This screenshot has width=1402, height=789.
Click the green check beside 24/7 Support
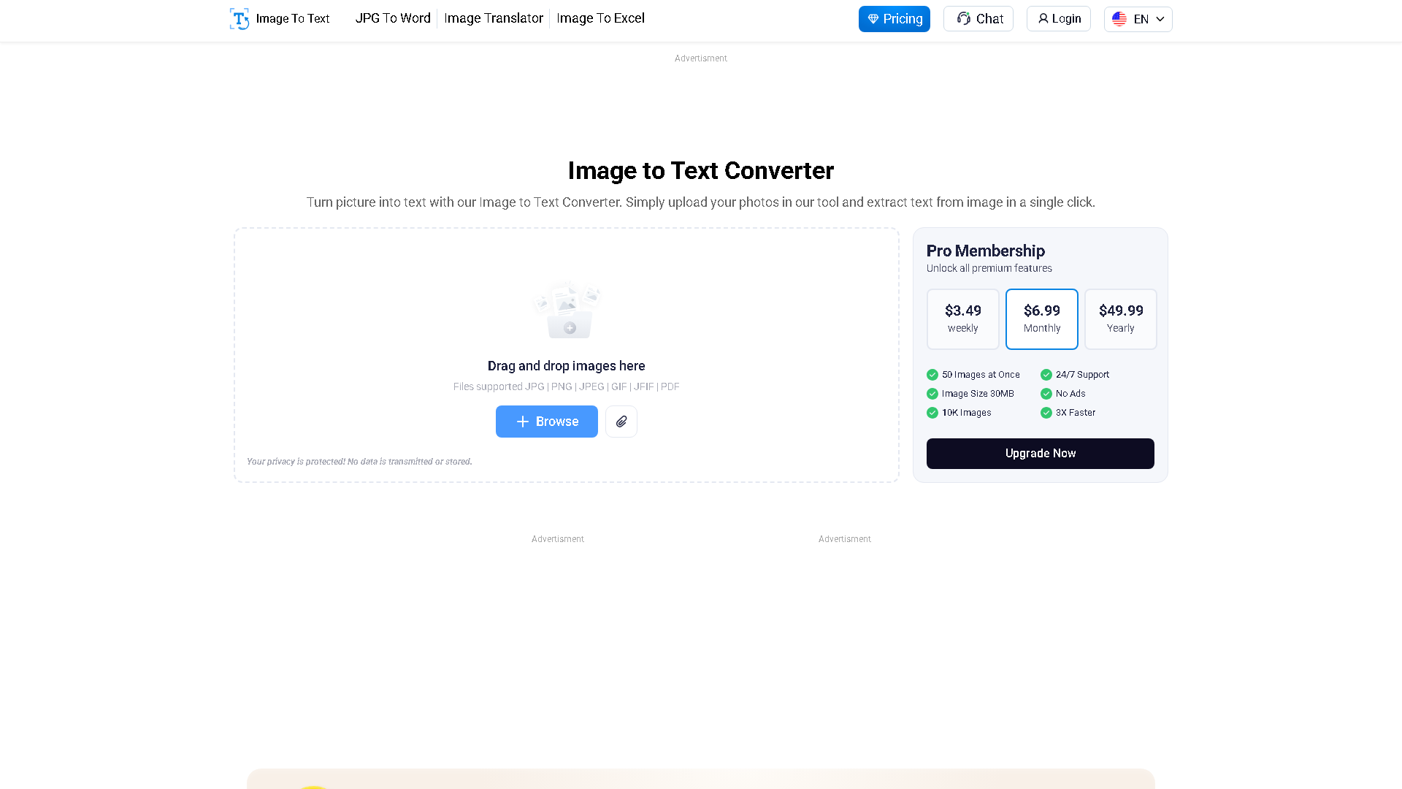point(1046,374)
